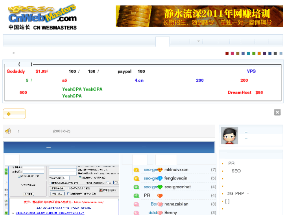Click the pink number 6 rank badge
Image resolution: width=286 pixels, height=215 pixels.
[x=136, y=213]
